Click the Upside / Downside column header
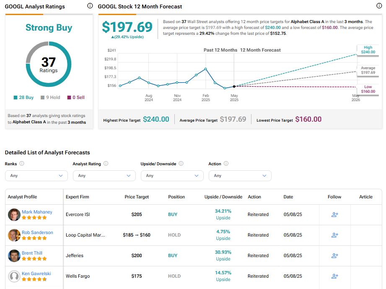Viewport: 386px width, 289px height. [x=223, y=197]
